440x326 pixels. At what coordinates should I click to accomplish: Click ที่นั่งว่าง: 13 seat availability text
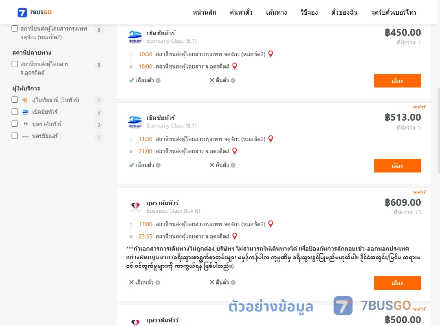coord(407,213)
